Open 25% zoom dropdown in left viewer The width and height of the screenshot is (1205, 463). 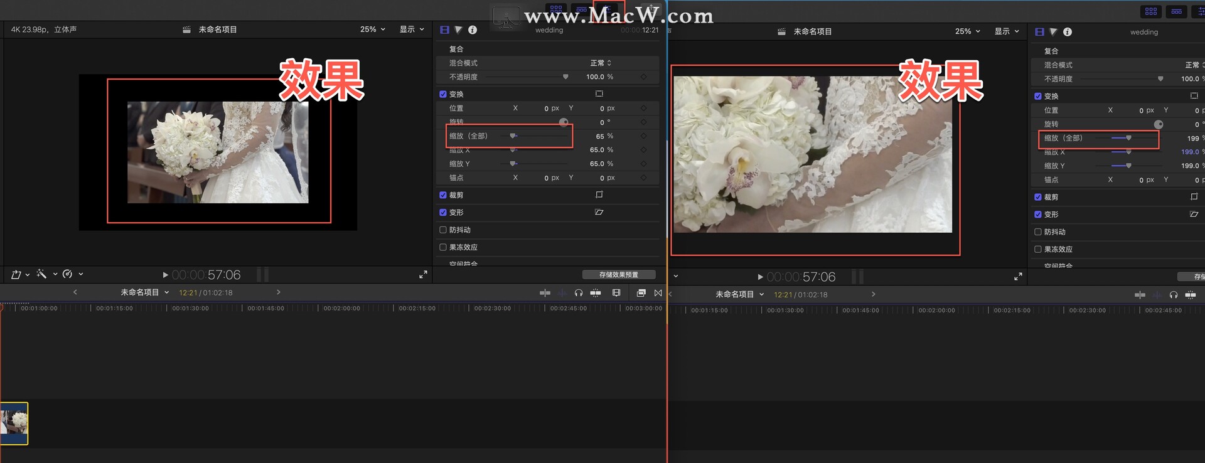point(373,29)
